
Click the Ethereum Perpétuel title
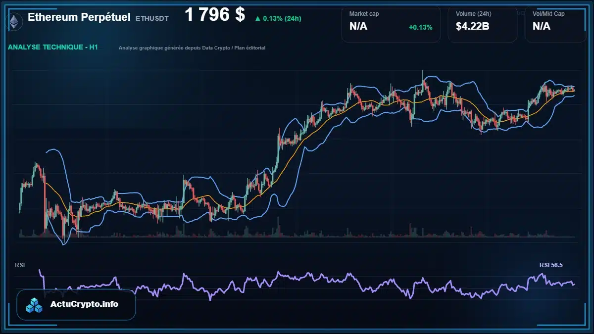(79, 17)
